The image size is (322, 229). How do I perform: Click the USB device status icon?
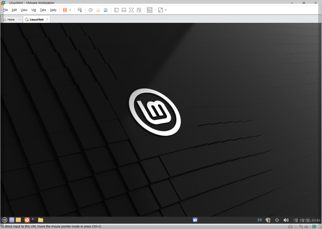tap(306, 227)
